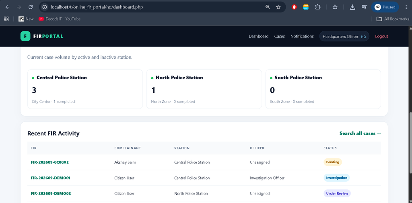Open FIR-202609-DEMO02
Screen dimensions: 412x203
click(x=51, y=193)
